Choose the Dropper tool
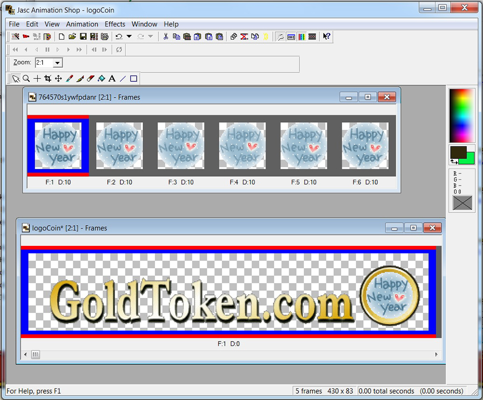The image size is (483, 400). click(70, 79)
